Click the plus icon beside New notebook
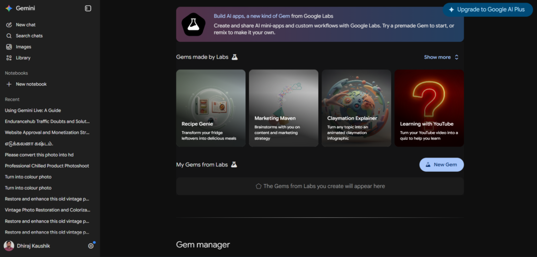537x257 pixels. point(9,84)
